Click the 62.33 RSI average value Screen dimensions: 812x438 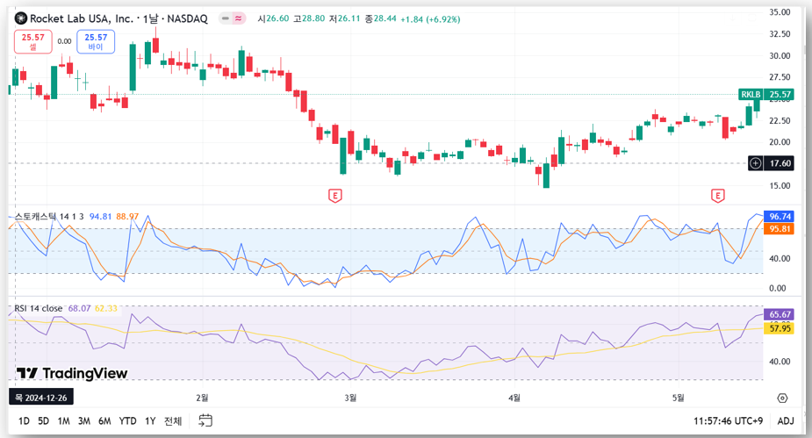coord(106,309)
